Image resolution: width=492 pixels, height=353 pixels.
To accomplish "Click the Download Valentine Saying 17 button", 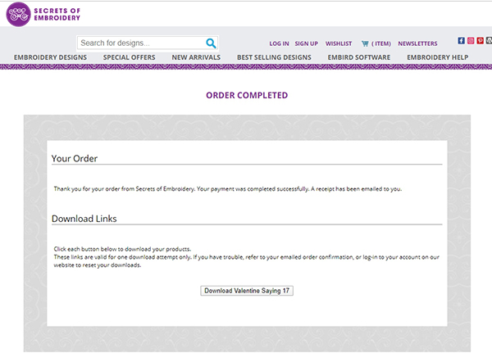I will [247, 291].
